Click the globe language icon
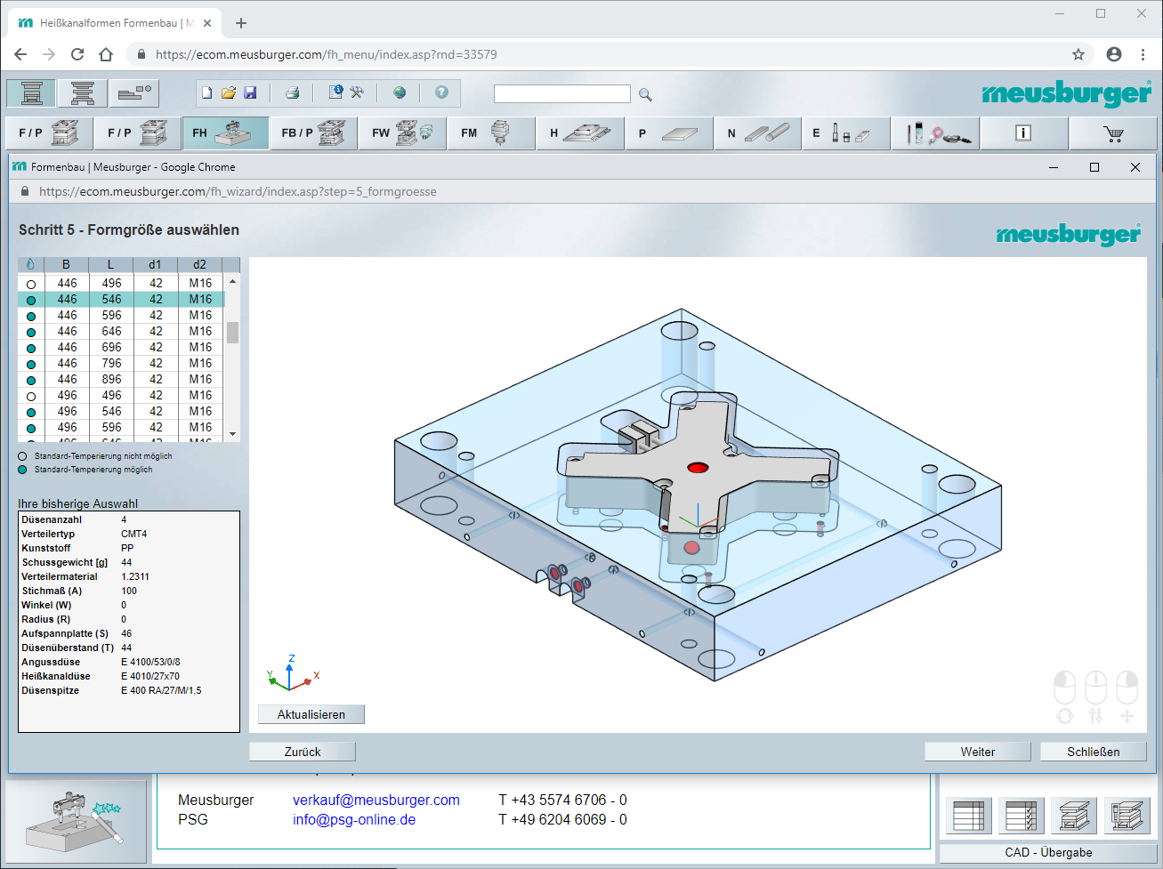Screen dimensions: 1163x869 400,93
